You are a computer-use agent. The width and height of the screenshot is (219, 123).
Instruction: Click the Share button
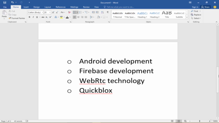(x=205, y=7)
